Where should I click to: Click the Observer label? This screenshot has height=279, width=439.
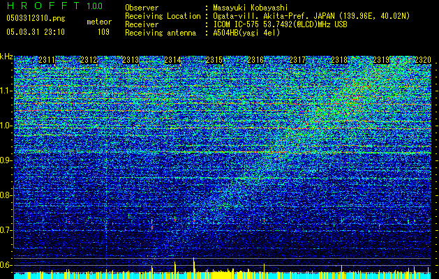pos(142,8)
